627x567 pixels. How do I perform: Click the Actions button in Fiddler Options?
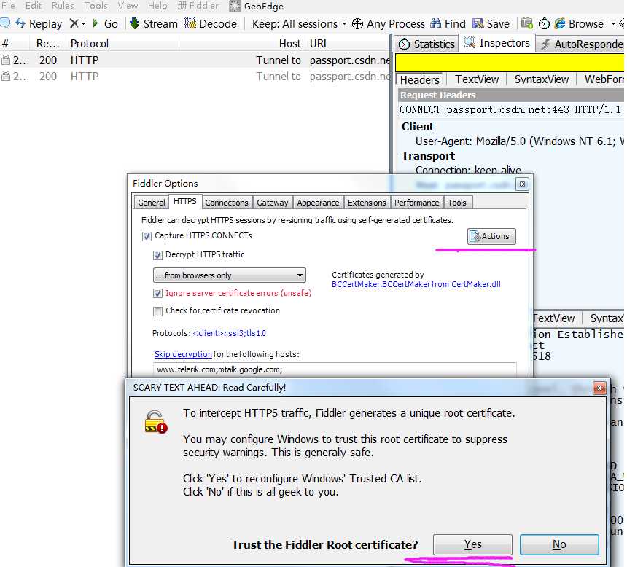point(491,236)
